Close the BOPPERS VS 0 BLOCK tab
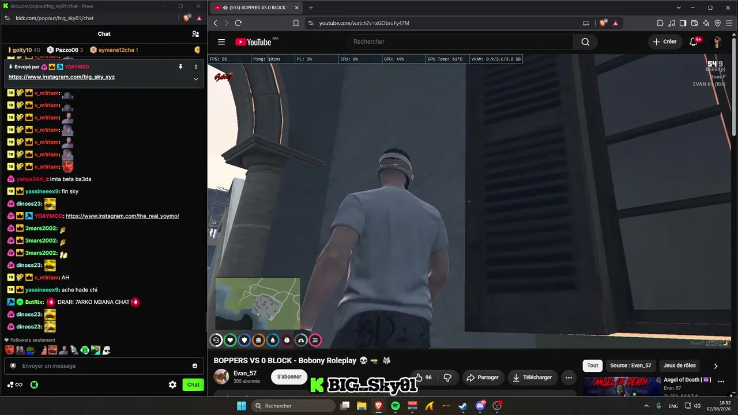Viewport: 738px width, 415px height. pos(297,7)
